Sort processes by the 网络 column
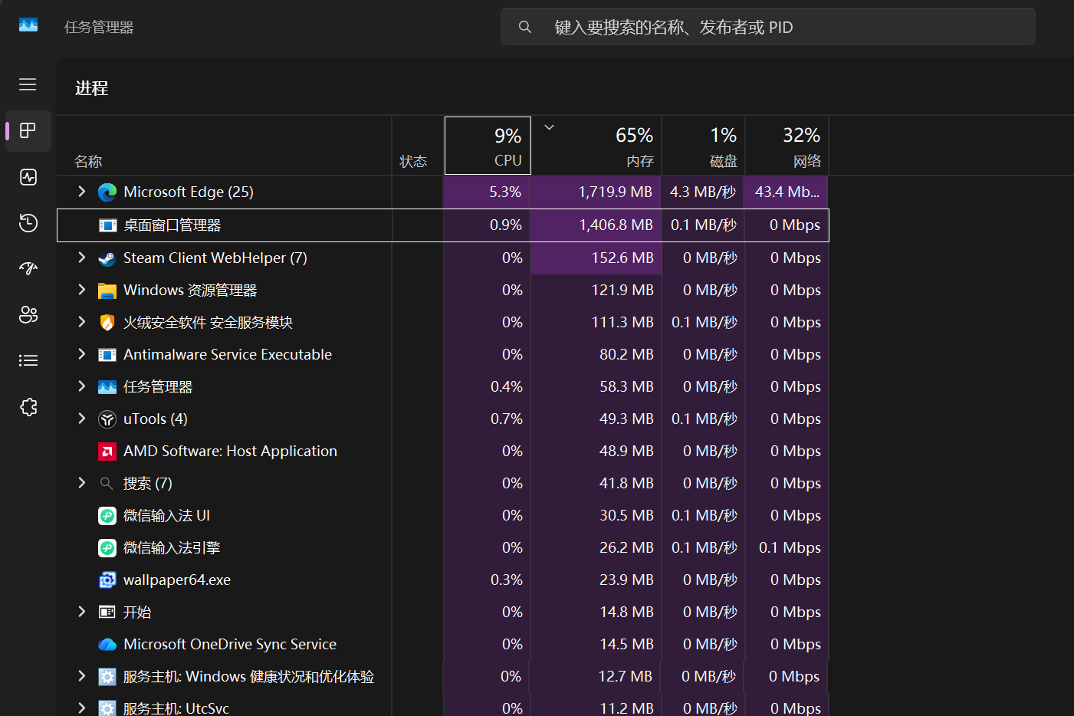 tap(787, 146)
